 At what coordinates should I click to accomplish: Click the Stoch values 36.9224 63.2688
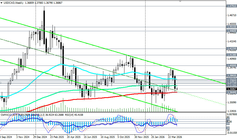click(55, 115)
